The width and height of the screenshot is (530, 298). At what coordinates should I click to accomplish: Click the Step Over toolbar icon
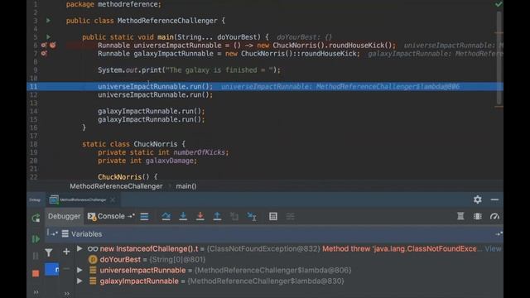point(166,216)
